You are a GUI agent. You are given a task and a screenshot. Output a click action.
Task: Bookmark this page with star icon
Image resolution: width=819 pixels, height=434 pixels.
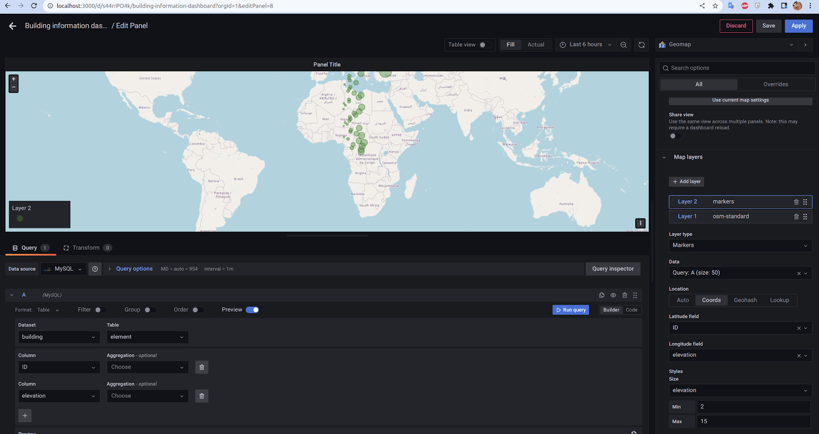[x=715, y=6]
